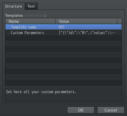Click the custom parameters description box
Image resolution: width=127 pixels, height=116 pixels.
click(63, 95)
